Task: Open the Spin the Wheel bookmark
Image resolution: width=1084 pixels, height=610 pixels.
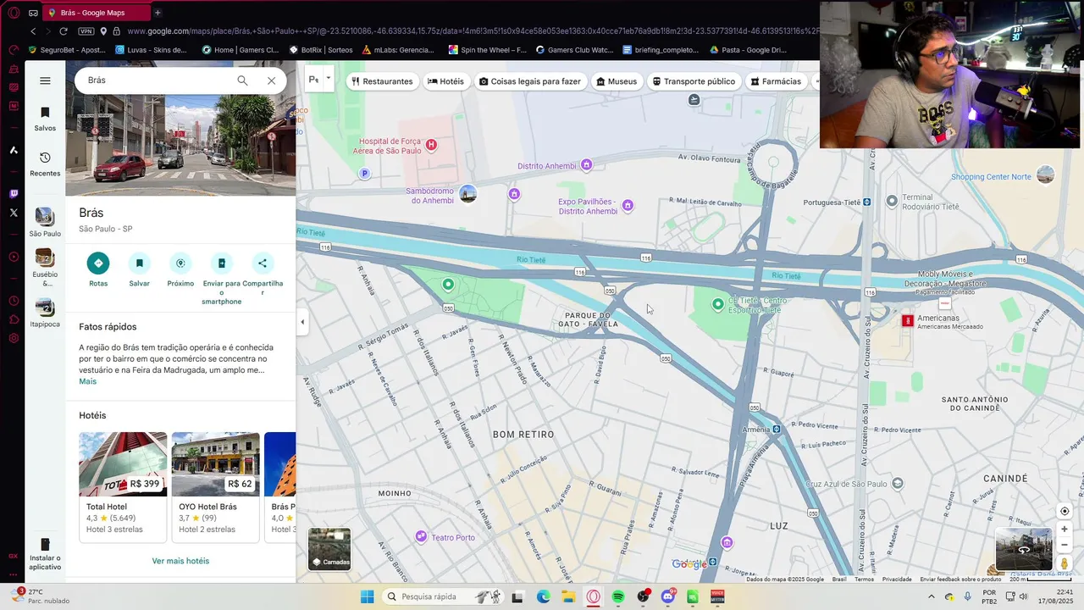Action: point(488,50)
